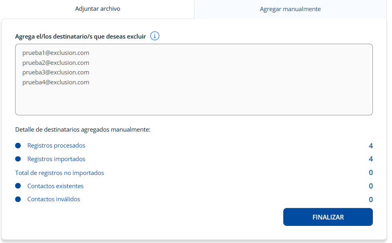
Task: Place cursor on prueba3@exclusion.com line
Action: 56,72
